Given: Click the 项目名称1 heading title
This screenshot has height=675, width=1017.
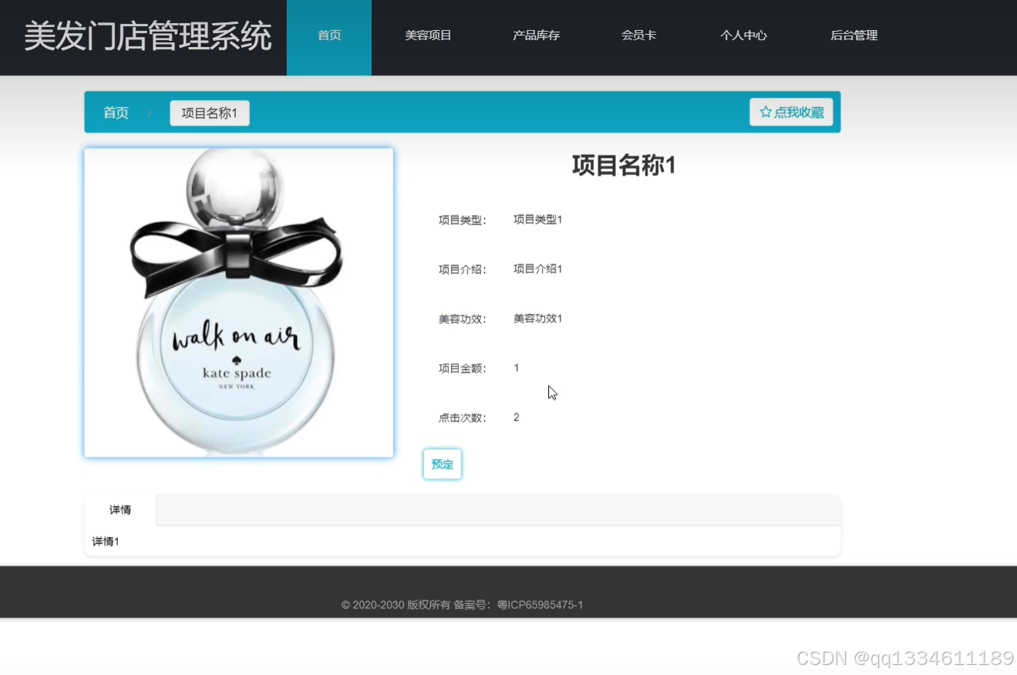Looking at the screenshot, I should [x=624, y=165].
